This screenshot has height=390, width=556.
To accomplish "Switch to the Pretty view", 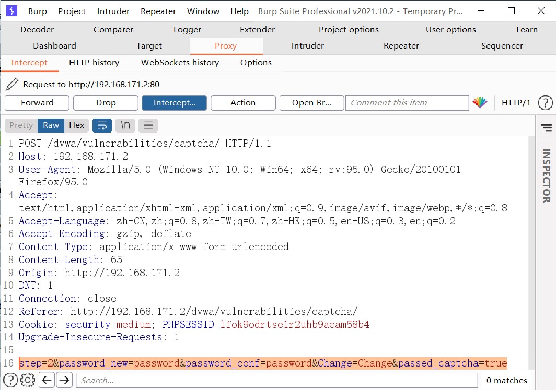I will pos(21,125).
